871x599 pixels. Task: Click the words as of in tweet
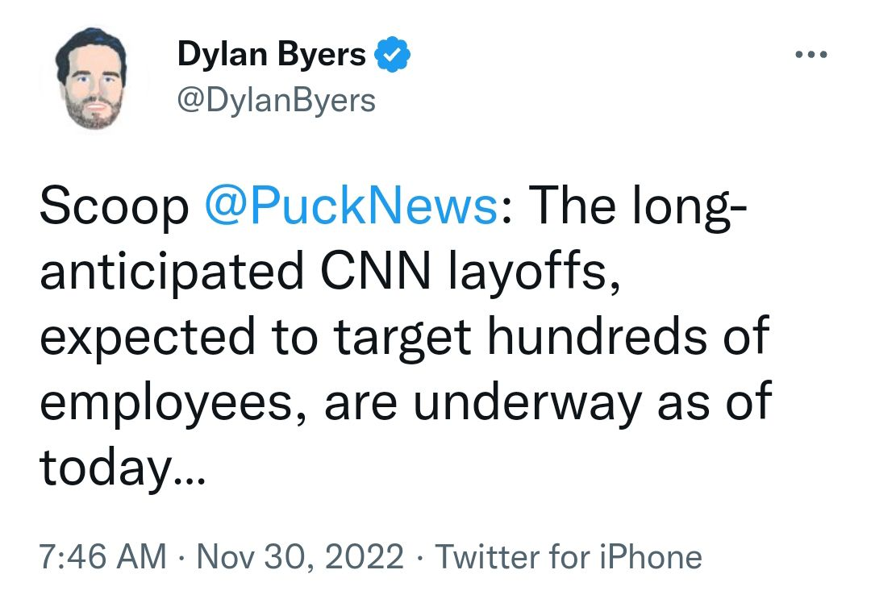[x=713, y=403]
